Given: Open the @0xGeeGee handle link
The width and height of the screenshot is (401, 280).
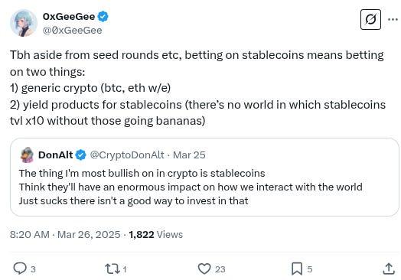Looking at the screenshot, I should (x=73, y=31).
